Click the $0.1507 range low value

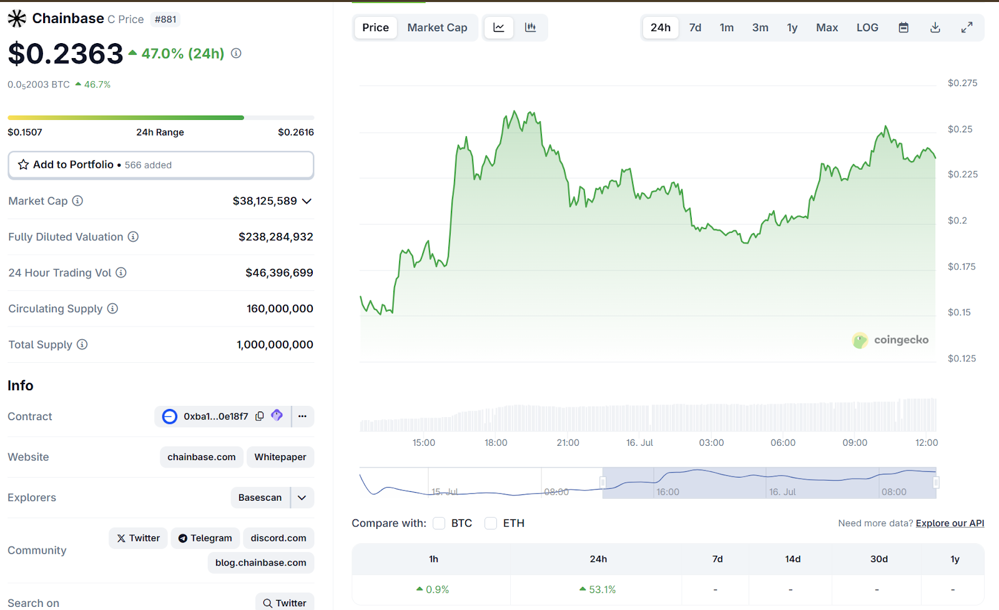click(x=25, y=132)
